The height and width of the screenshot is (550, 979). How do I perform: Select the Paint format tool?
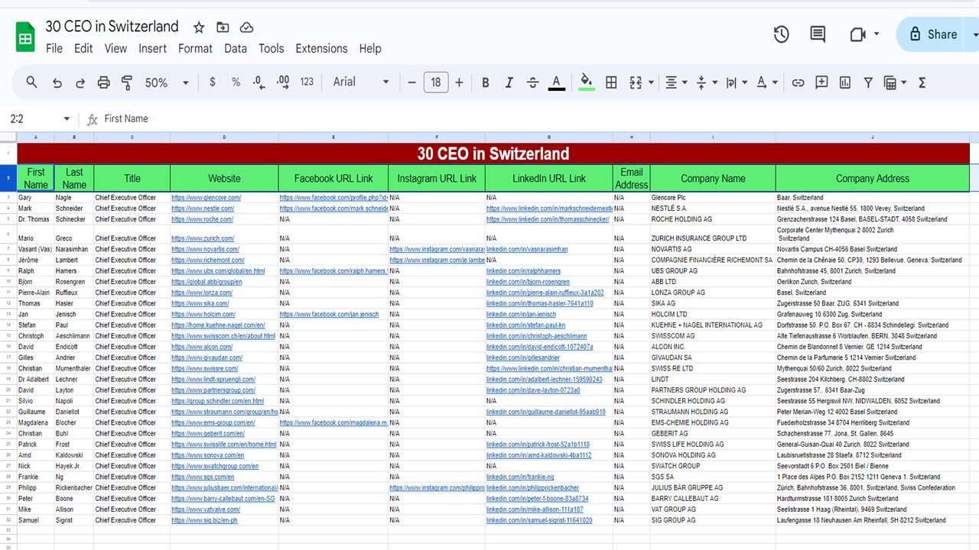click(x=127, y=82)
